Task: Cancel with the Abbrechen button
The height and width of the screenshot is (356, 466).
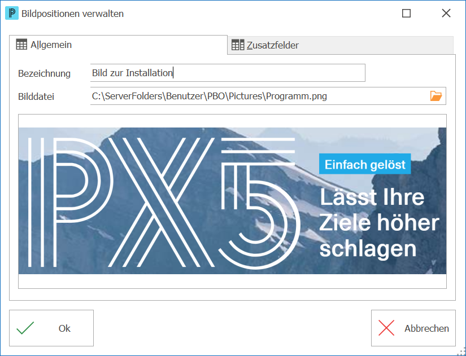Action: point(413,328)
